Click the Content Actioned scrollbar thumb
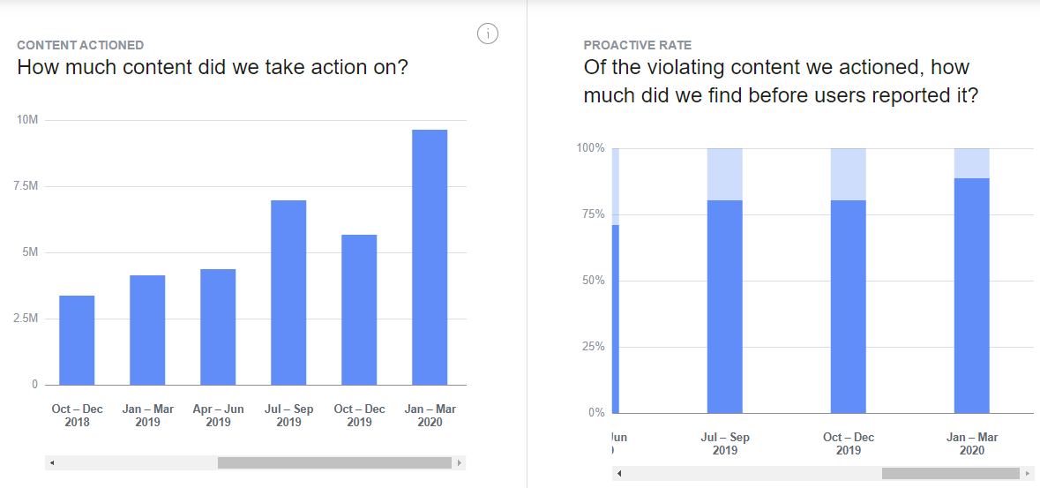The height and width of the screenshot is (488, 1040). click(334, 462)
